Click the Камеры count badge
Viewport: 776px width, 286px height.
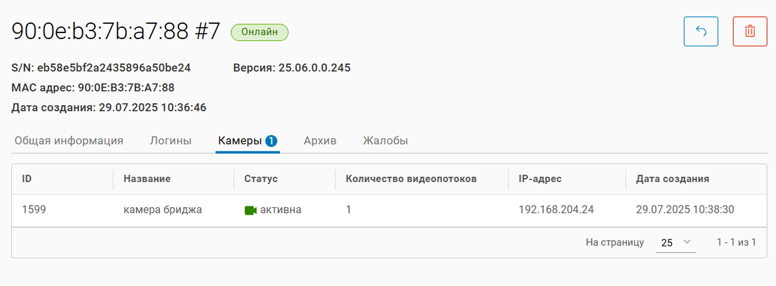(x=271, y=141)
